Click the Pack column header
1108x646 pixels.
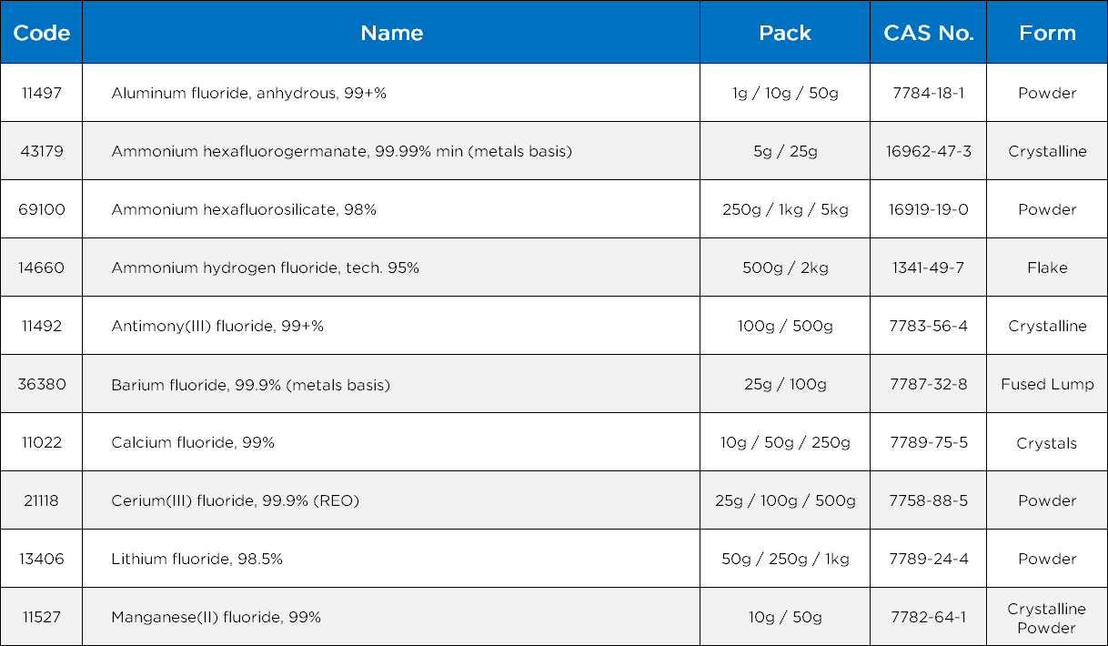click(x=784, y=33)
